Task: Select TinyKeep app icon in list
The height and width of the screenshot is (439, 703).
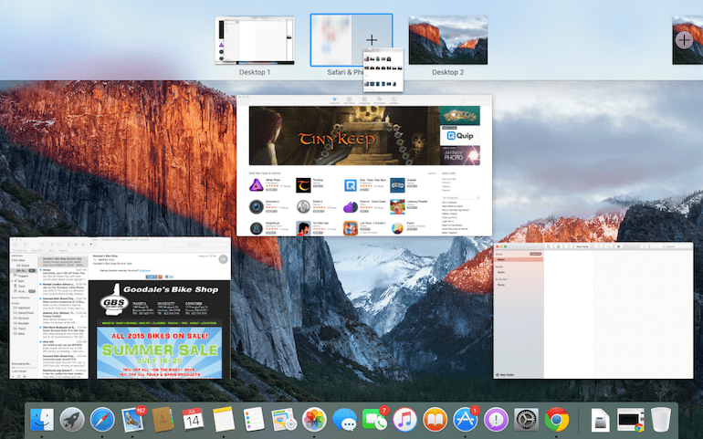Action: tap(303, 185)
